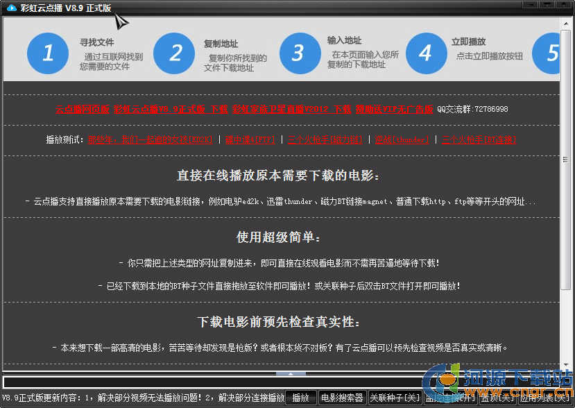Image resolution: width=575 pixels, height=408 pixels.
Task: Open the 彩虹云点播V8.9正式版 下载 link
Action: (x=171, y=109)
